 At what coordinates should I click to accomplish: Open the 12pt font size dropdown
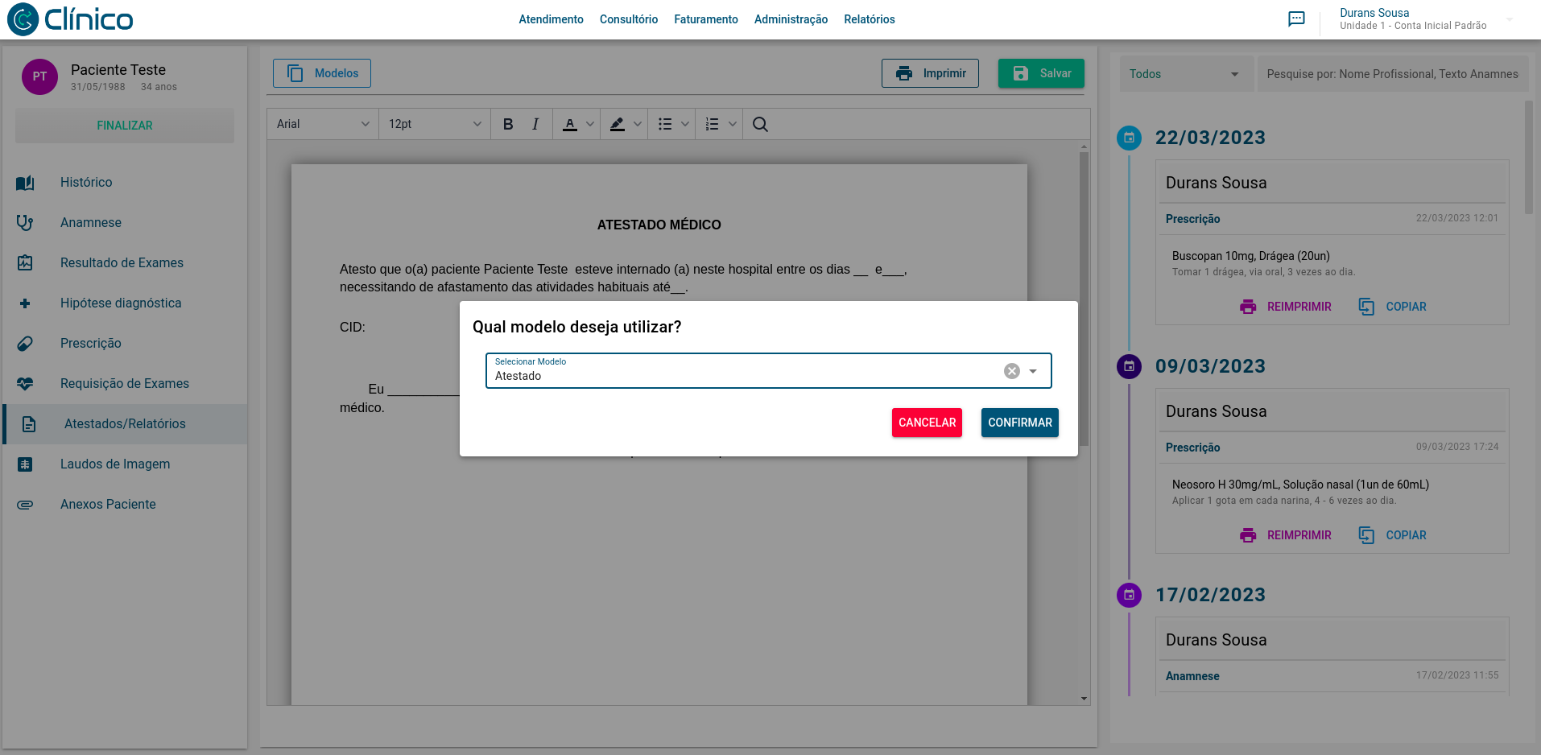(435, 124)
